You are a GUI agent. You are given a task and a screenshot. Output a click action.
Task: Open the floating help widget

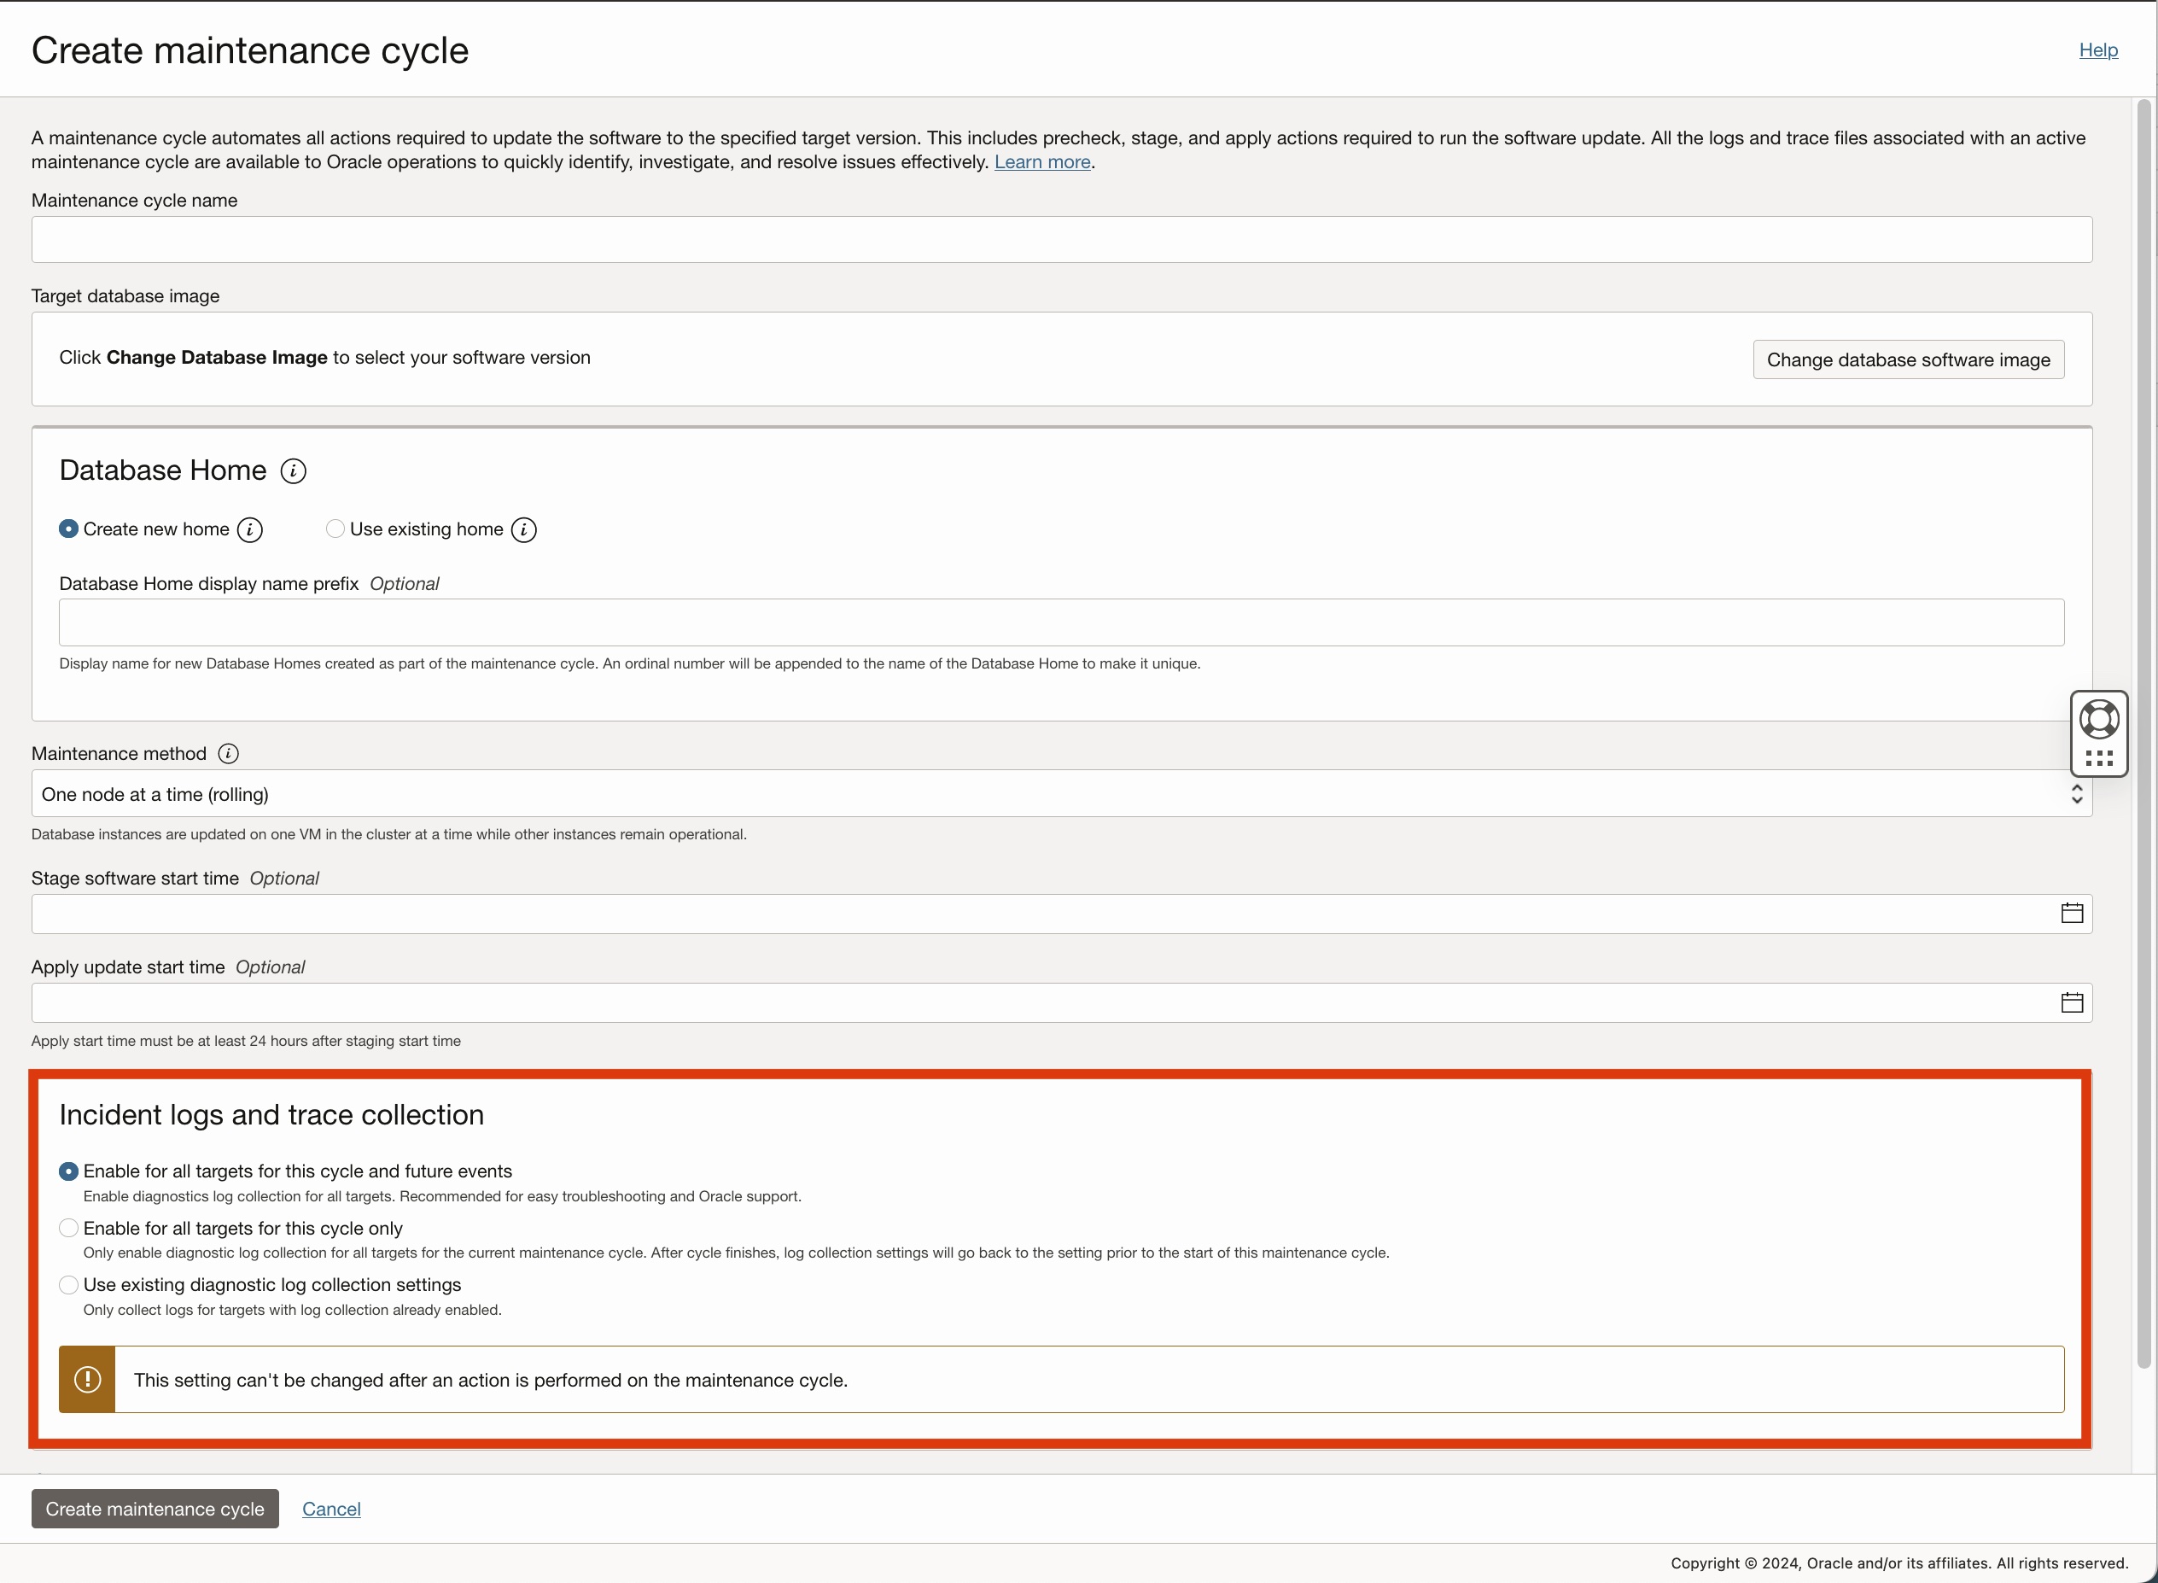pos(2098,716)
